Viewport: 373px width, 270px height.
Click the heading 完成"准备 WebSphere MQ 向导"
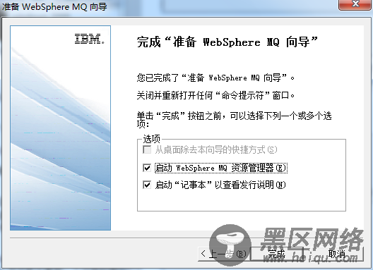coord(227,42)
